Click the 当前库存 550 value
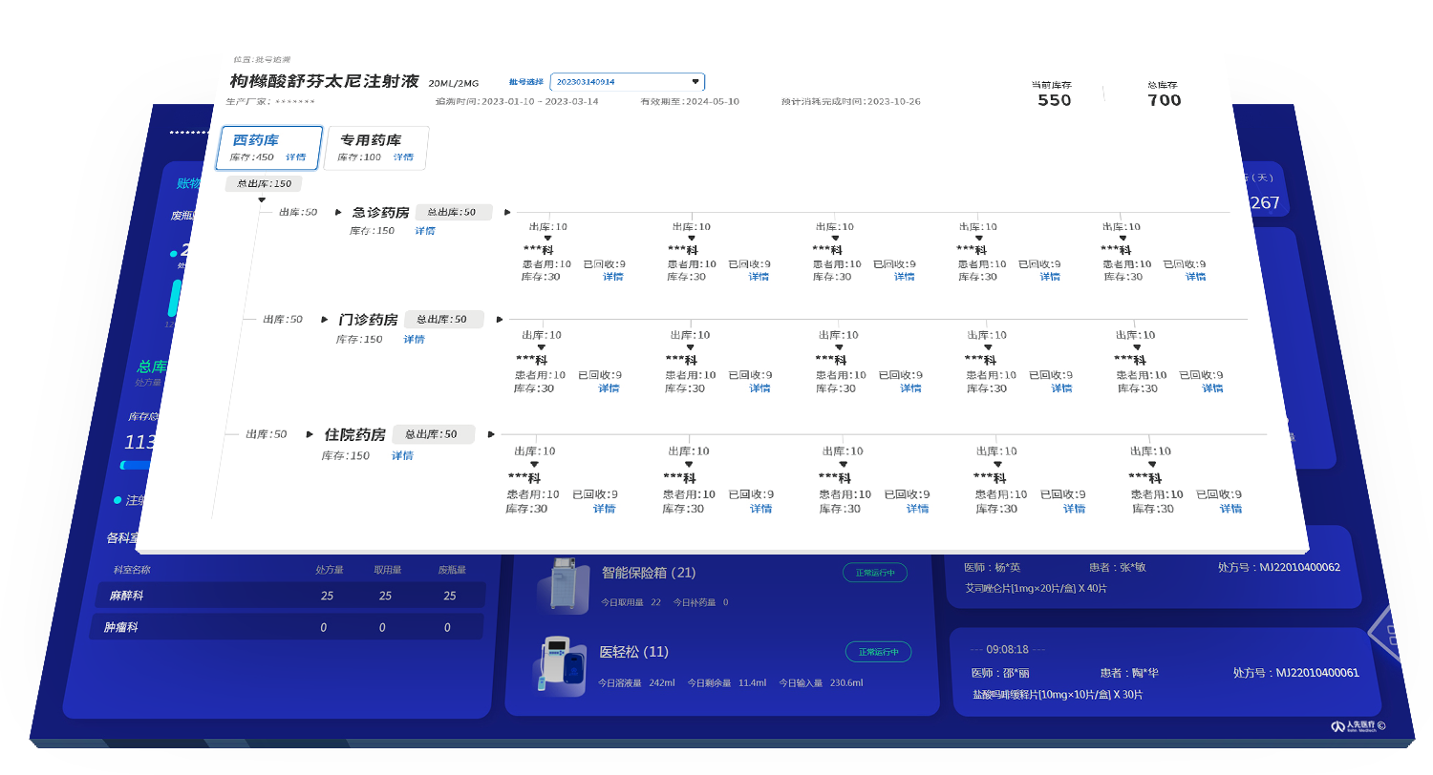1433x775 pixels. [x=1054, y=100]
